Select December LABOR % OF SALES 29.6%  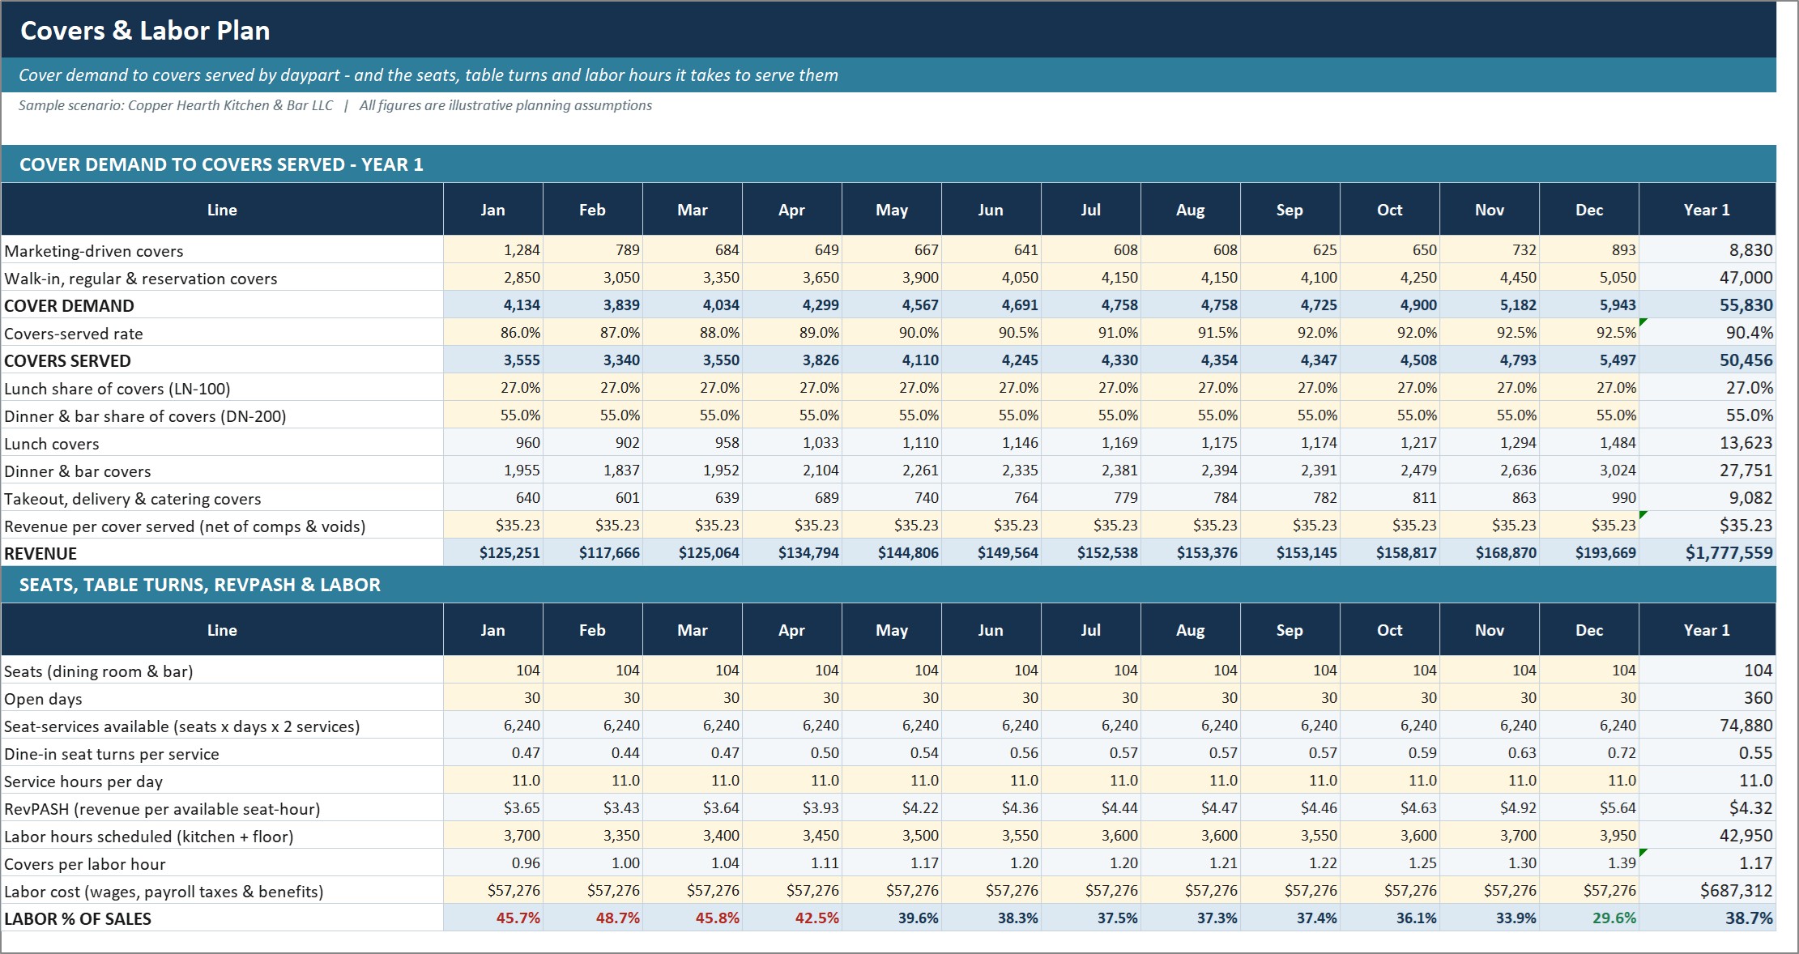coord(1589,918)
